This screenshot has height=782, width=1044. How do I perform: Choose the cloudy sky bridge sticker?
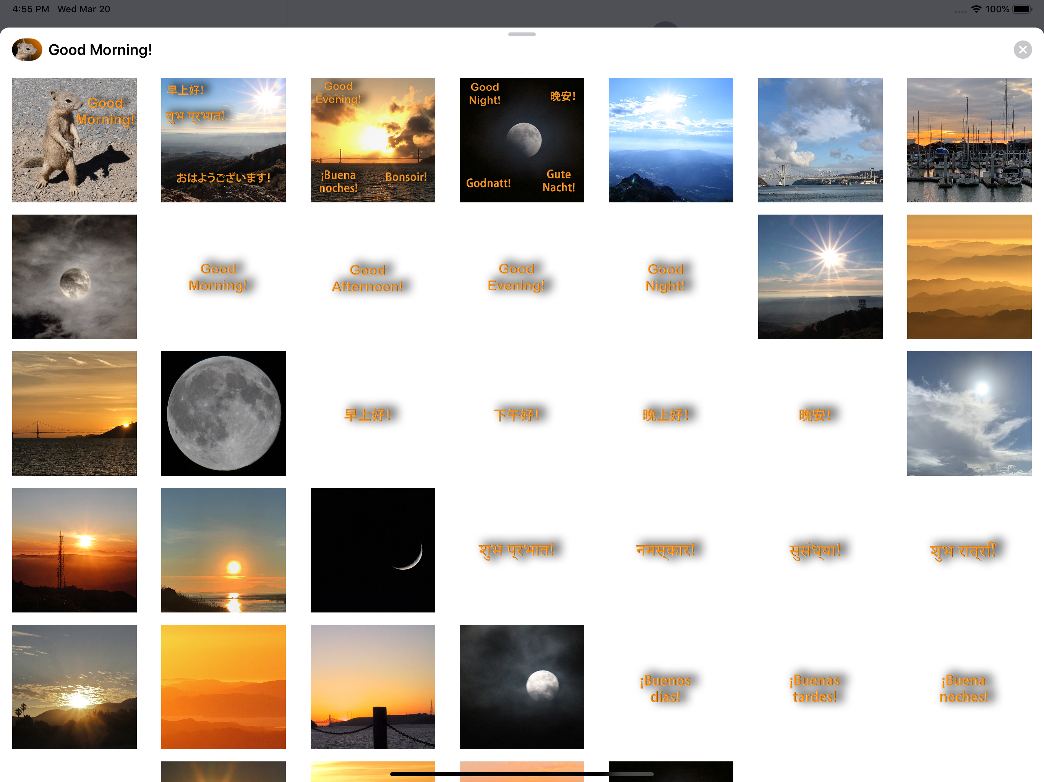(x=820, y=140)
